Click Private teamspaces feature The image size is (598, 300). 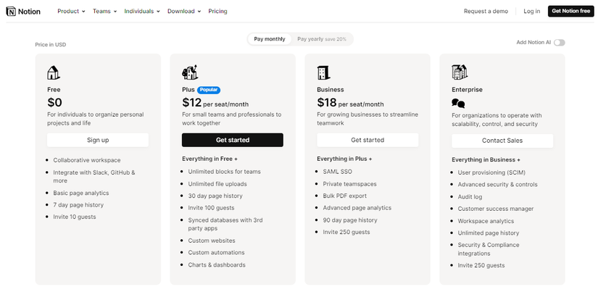349,184
